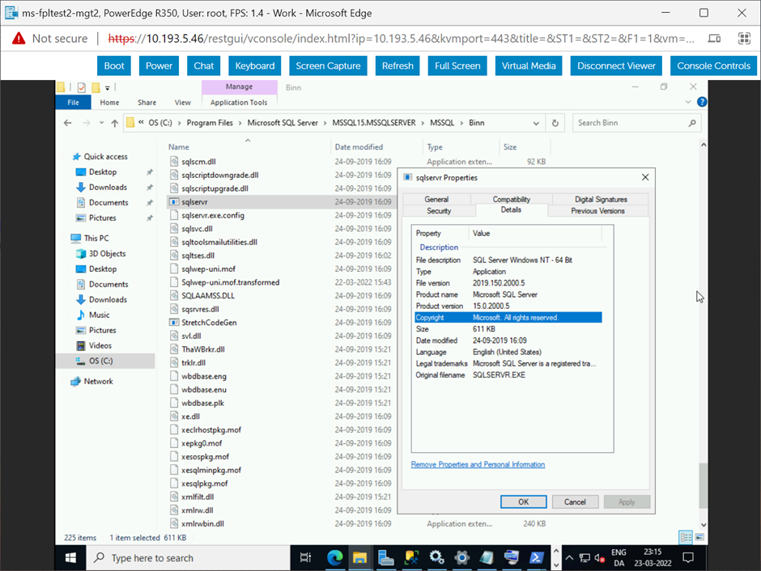Go up one folder level

click(x=114, y=123)
